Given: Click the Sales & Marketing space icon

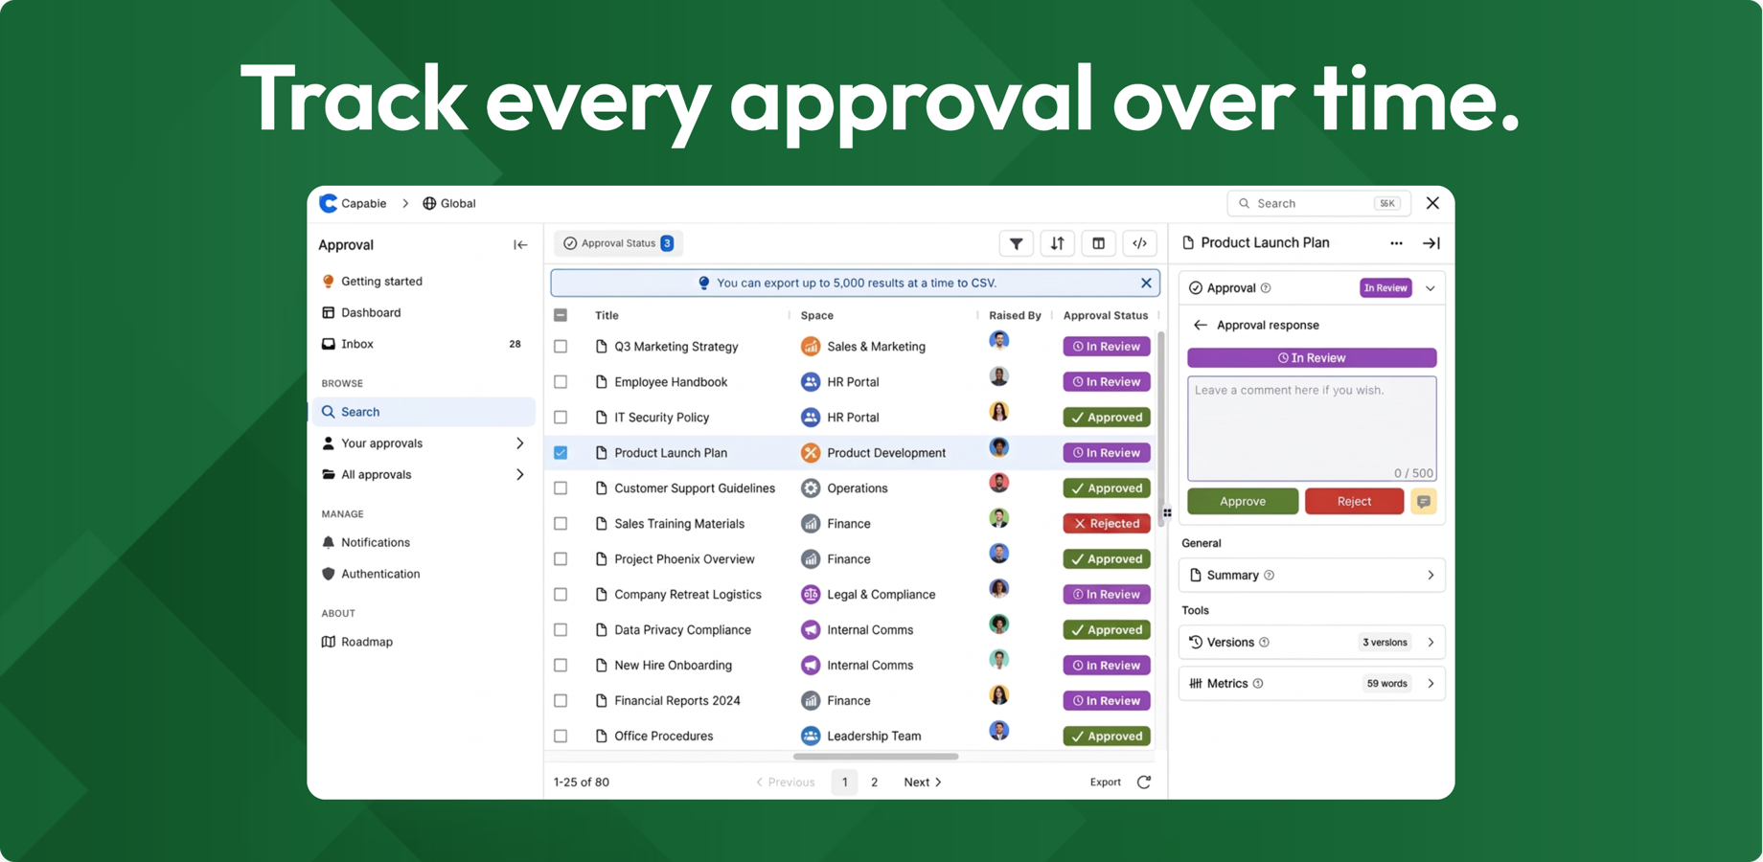Looking at the screenshot, I should pyautogui.click(x=811, y=347).
